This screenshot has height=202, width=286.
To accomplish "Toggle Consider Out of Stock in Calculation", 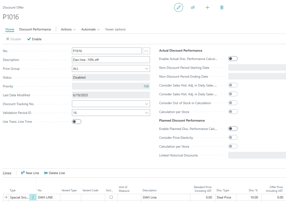I will click(x=233, y=103).
